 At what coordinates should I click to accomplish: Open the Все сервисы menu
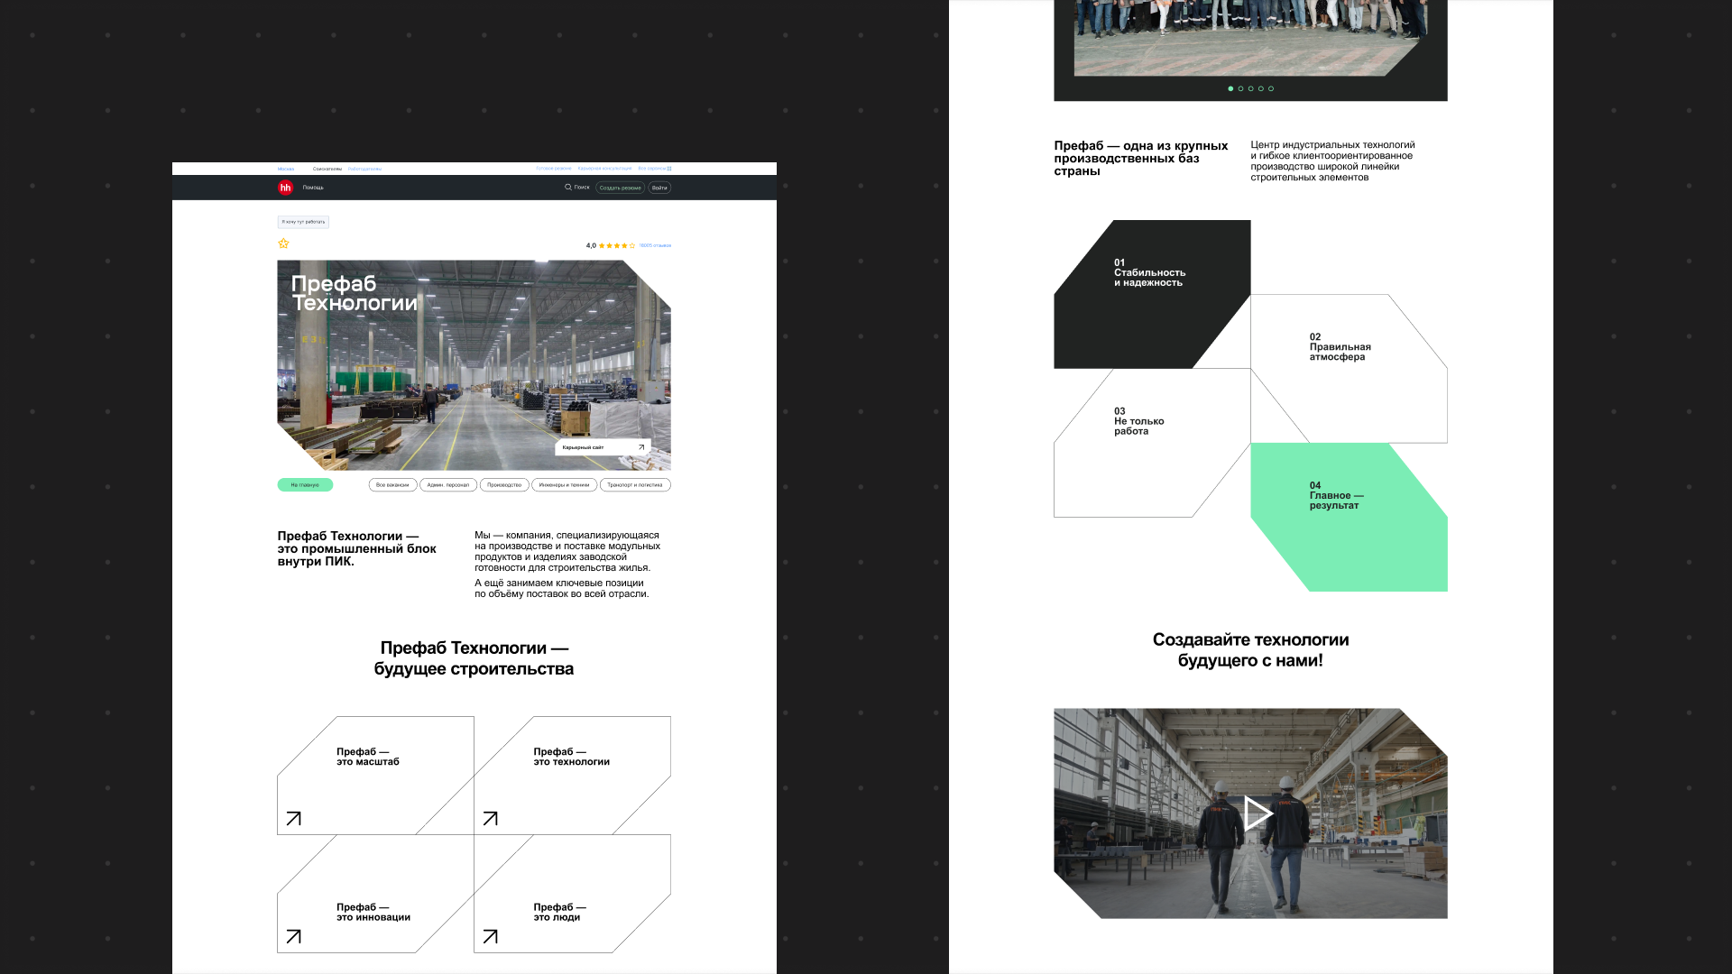click(654, 169)
